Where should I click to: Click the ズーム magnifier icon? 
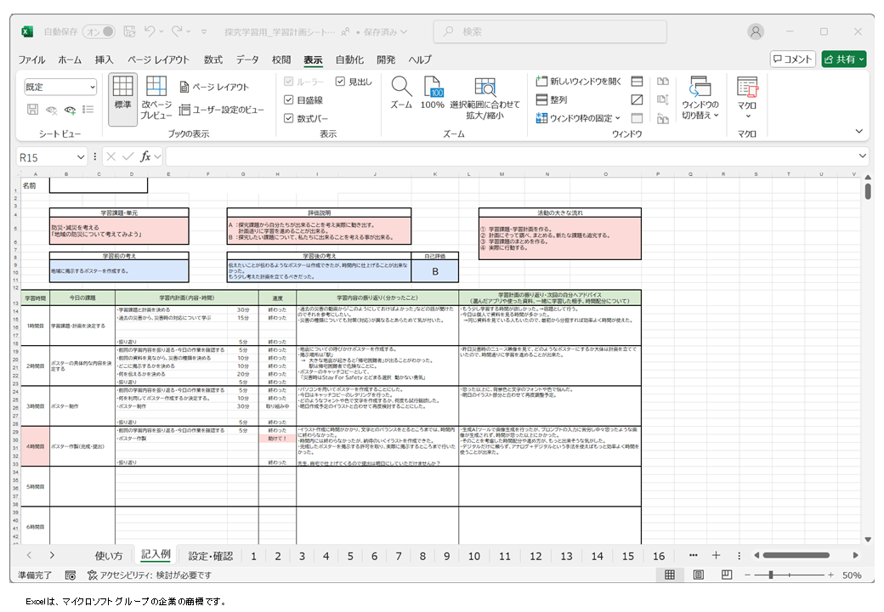[401, 88]
